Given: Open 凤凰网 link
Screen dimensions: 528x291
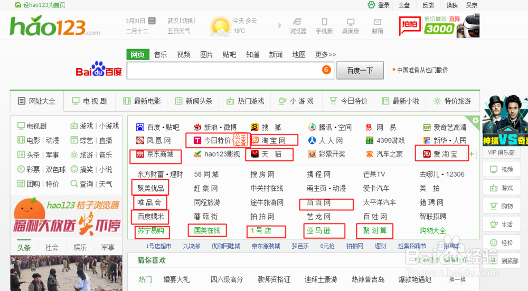Looking at the screenshot, I should coord(154,140).
